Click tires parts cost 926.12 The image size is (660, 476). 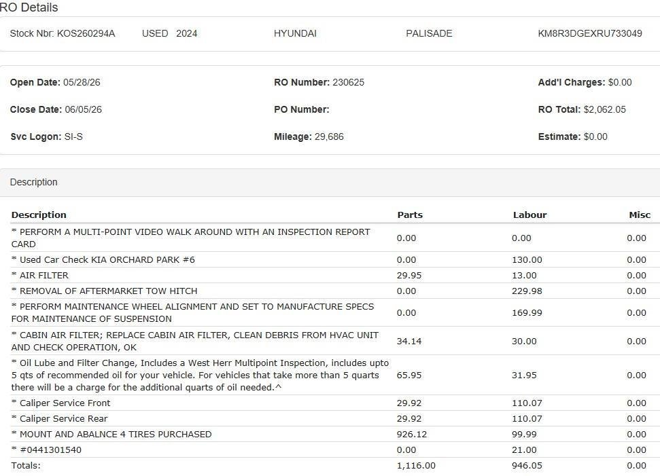click(412, 435)
